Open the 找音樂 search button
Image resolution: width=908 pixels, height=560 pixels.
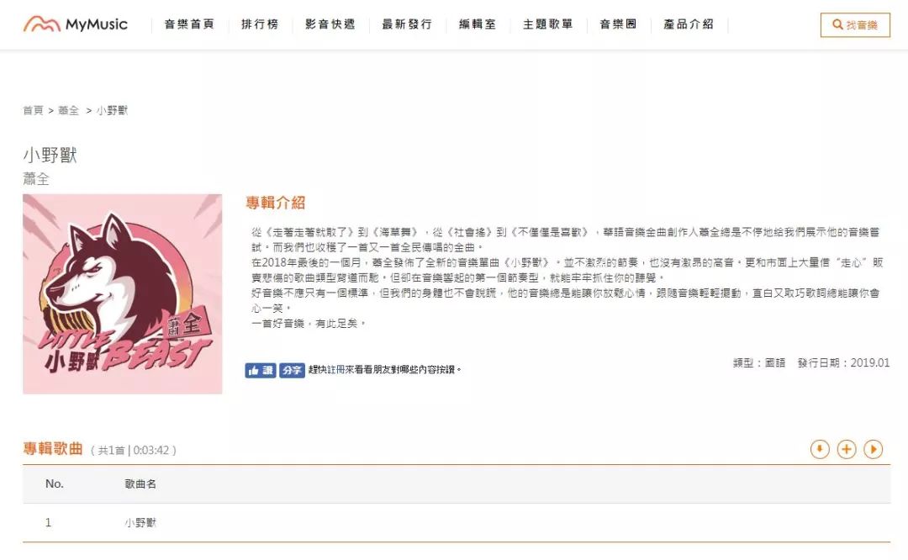[855, 25]
